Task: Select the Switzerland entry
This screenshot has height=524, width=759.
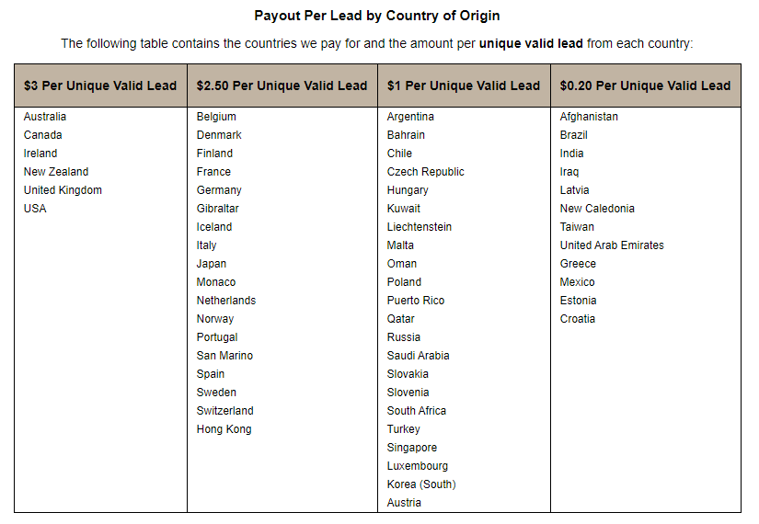Action: [x=224, y=411]
